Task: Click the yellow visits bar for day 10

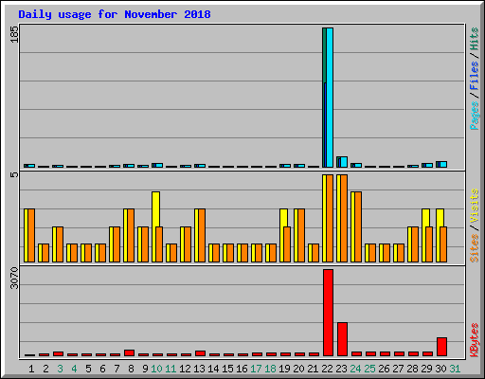Action: (x=155, y=208)
